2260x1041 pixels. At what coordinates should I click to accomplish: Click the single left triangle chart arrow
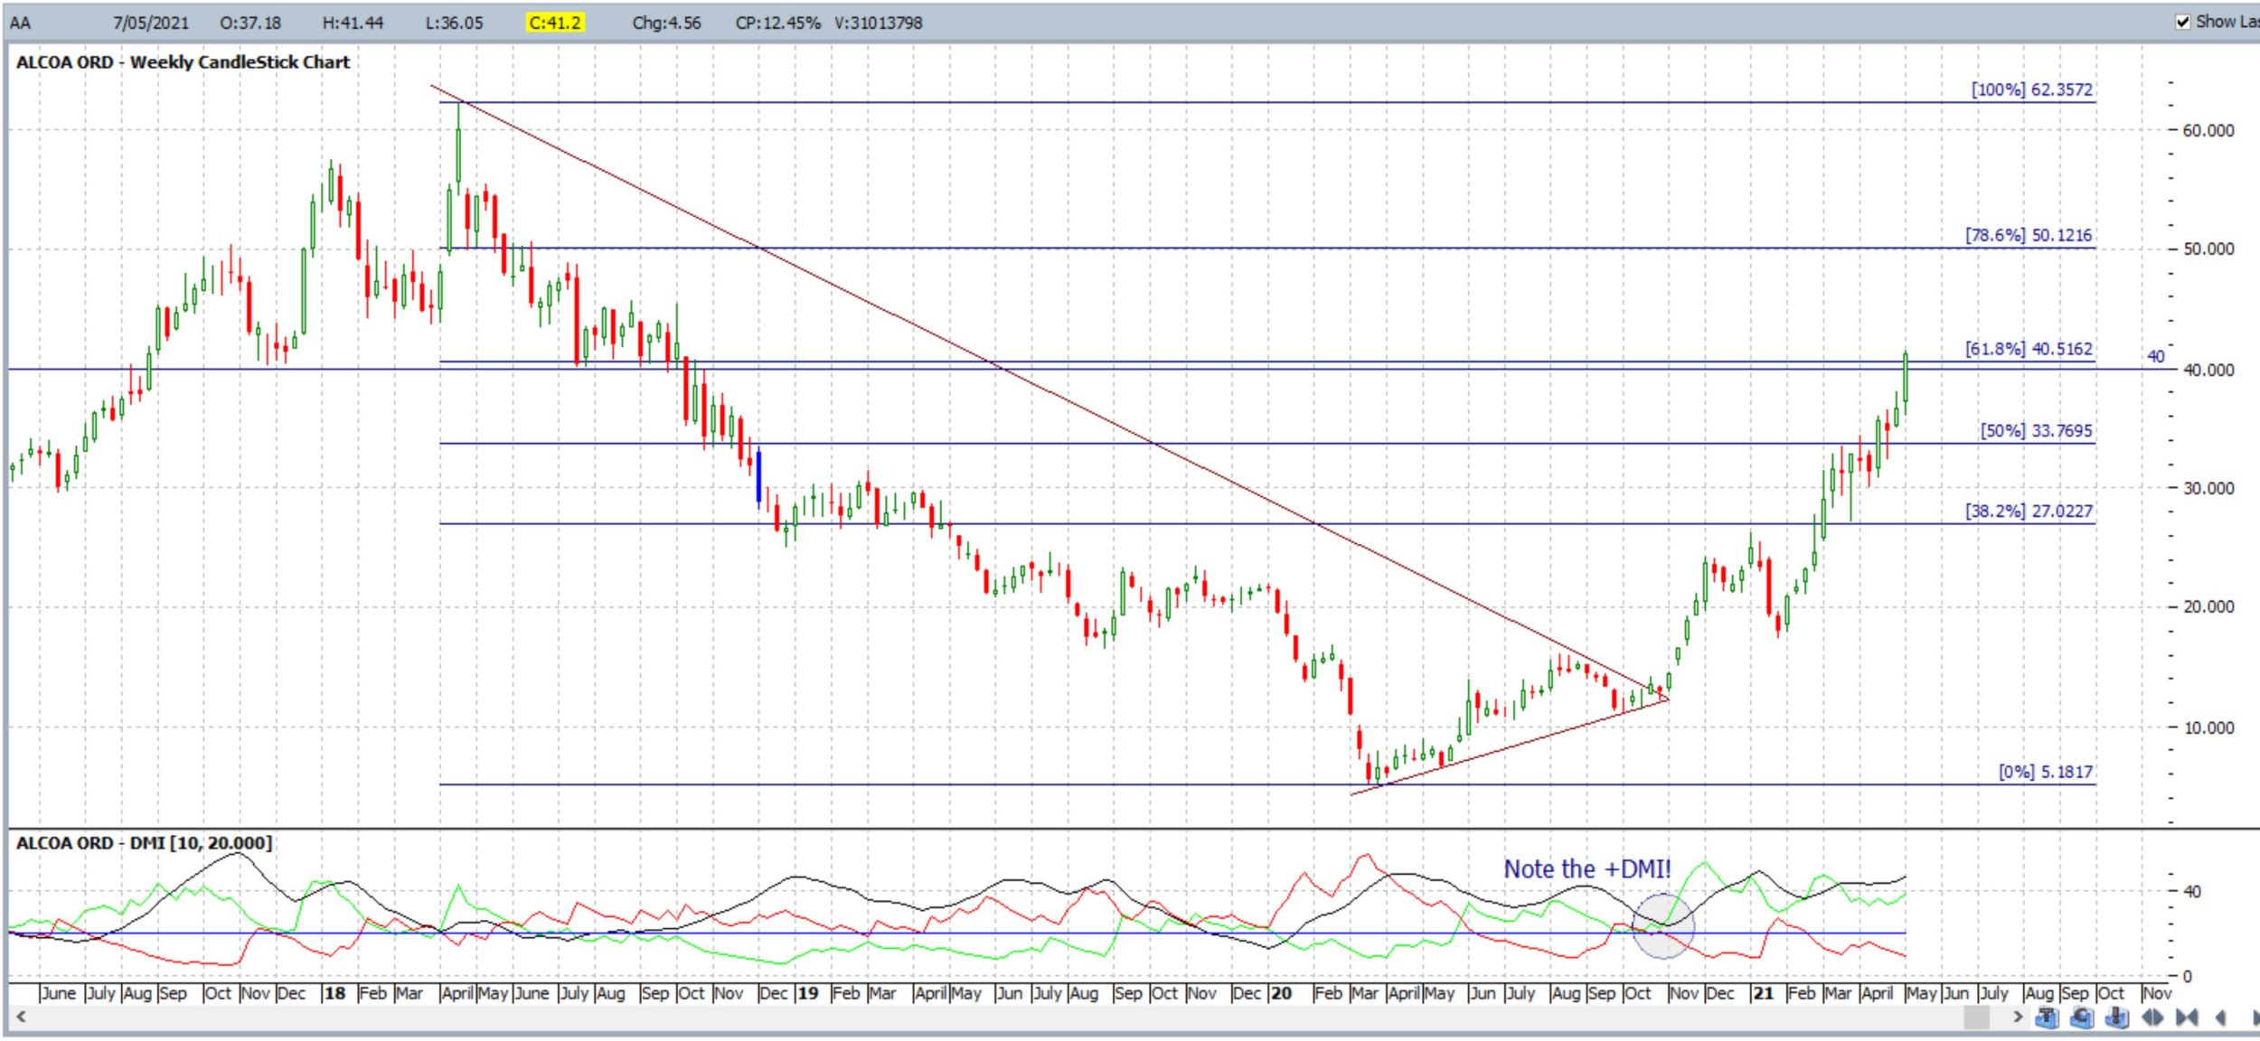point(2220,1018)
